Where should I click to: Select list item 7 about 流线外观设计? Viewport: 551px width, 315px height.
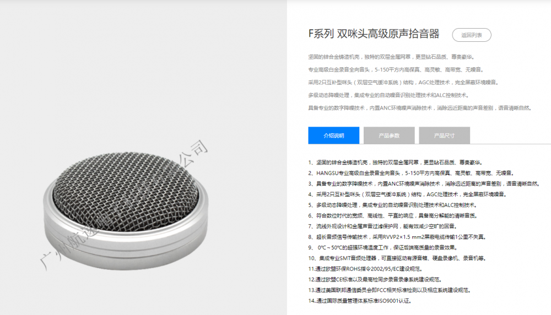(383, 226)
